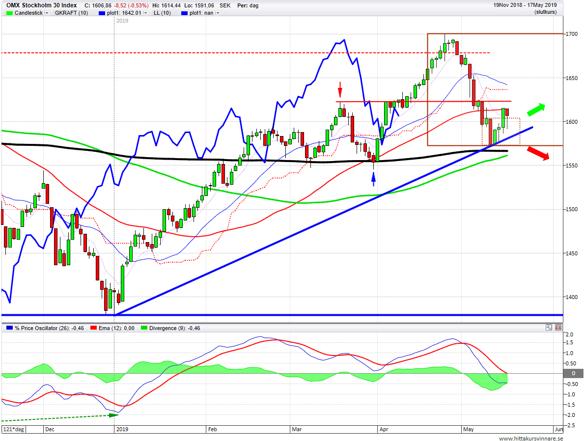585x441 pixels.
Task: Select the LL (10) indicator label
Action: click(x=162, y=13)
